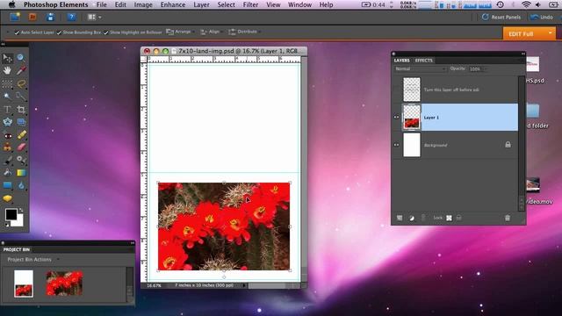Open the Filter menu
562x316 pixels.
click(250, 4)
